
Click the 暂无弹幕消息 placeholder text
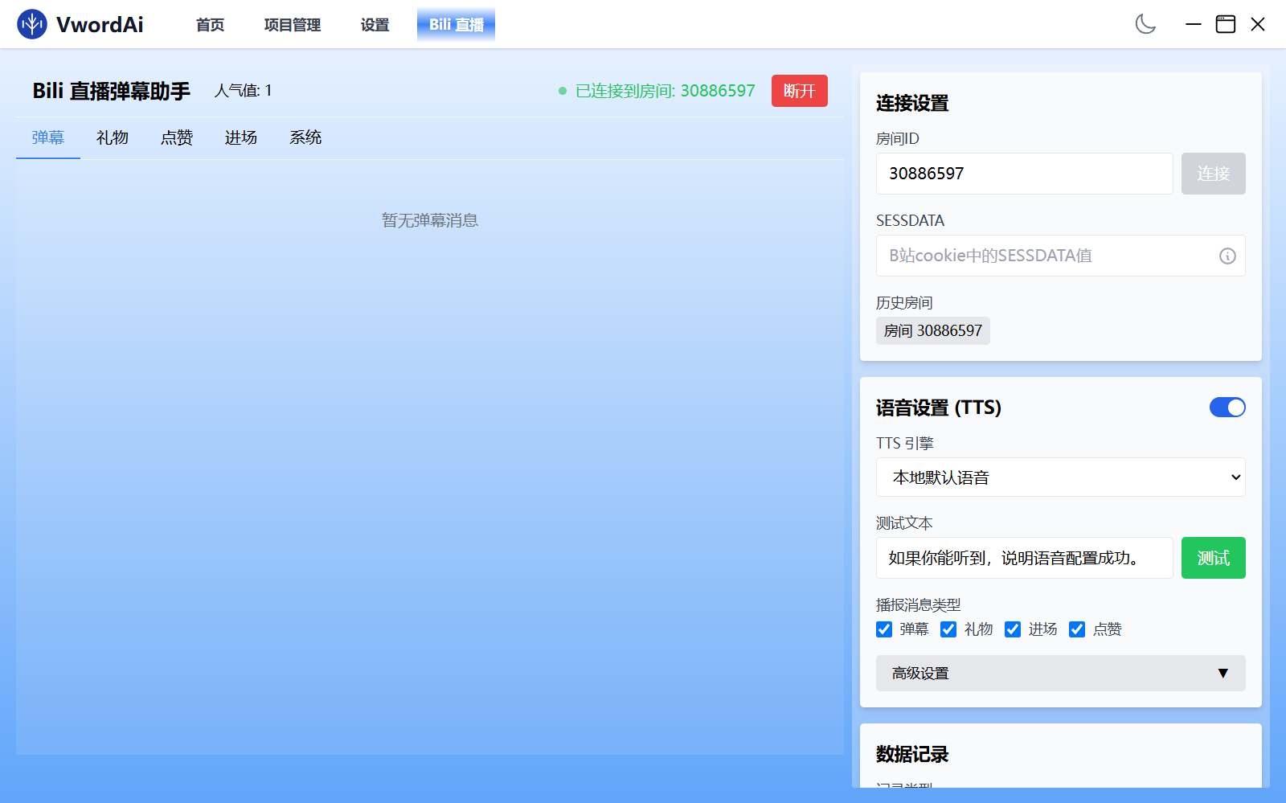click(430, 220)
